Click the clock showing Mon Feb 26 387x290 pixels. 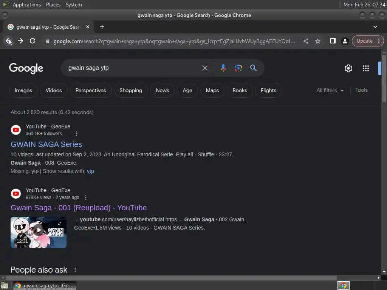[x=364, y=5]
